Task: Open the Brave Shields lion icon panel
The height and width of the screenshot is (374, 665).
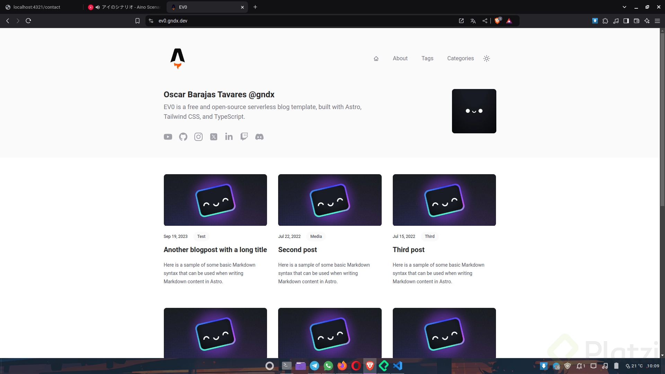Action: 497,21
